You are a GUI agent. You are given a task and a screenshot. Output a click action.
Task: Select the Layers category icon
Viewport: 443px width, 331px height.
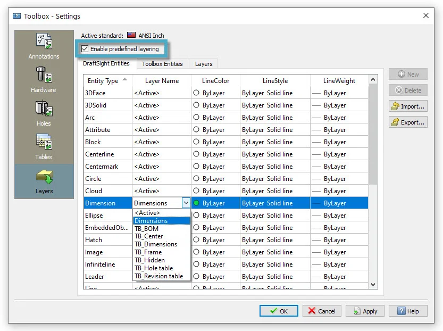[x=44, y=181]
